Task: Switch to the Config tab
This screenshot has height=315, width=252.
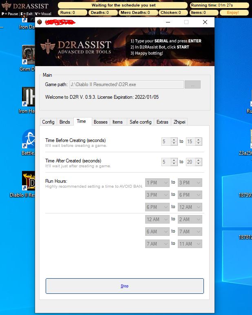Action: [48, 122]
